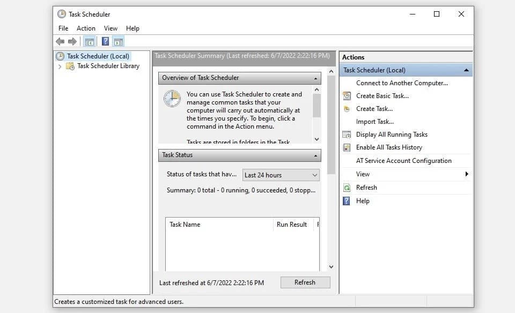The height and width of the screenshot is (313, 515).
Task: Click the Enable All Tasks History icon
Action: click(346, 147)
